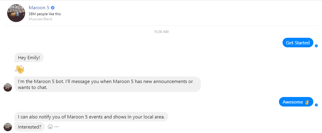Click the delivered checkmark beside Get Started
The height and width of the screenshot is (133, 322).
pyautogui.click(x=316, y=46)
